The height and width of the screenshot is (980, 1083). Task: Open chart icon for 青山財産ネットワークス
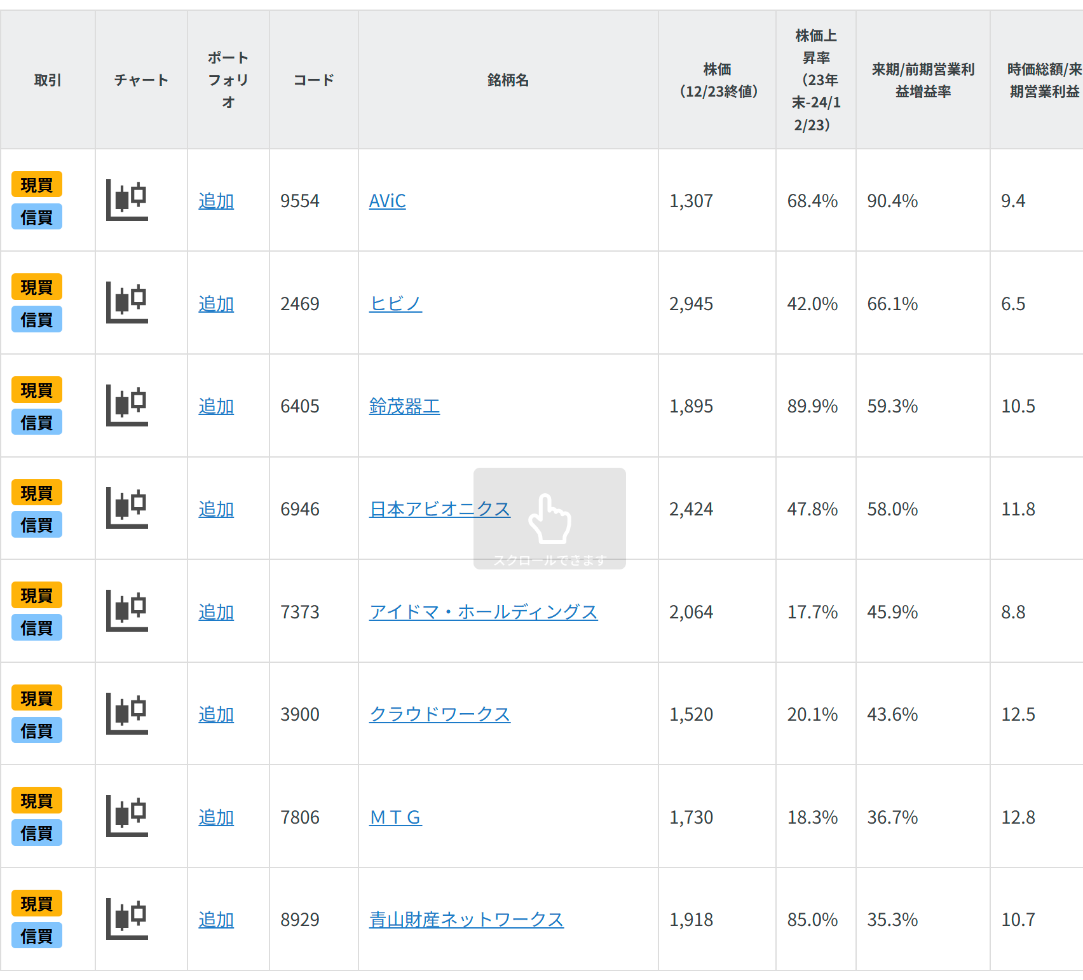pyautogui.click(x=127, y=919)
